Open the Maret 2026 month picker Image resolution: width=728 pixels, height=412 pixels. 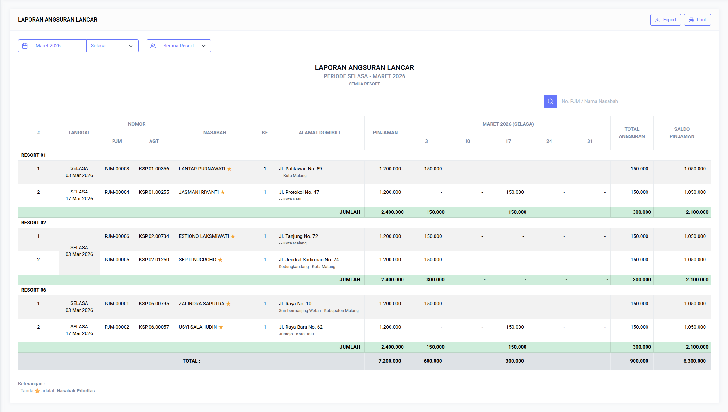tap(59, 46)
